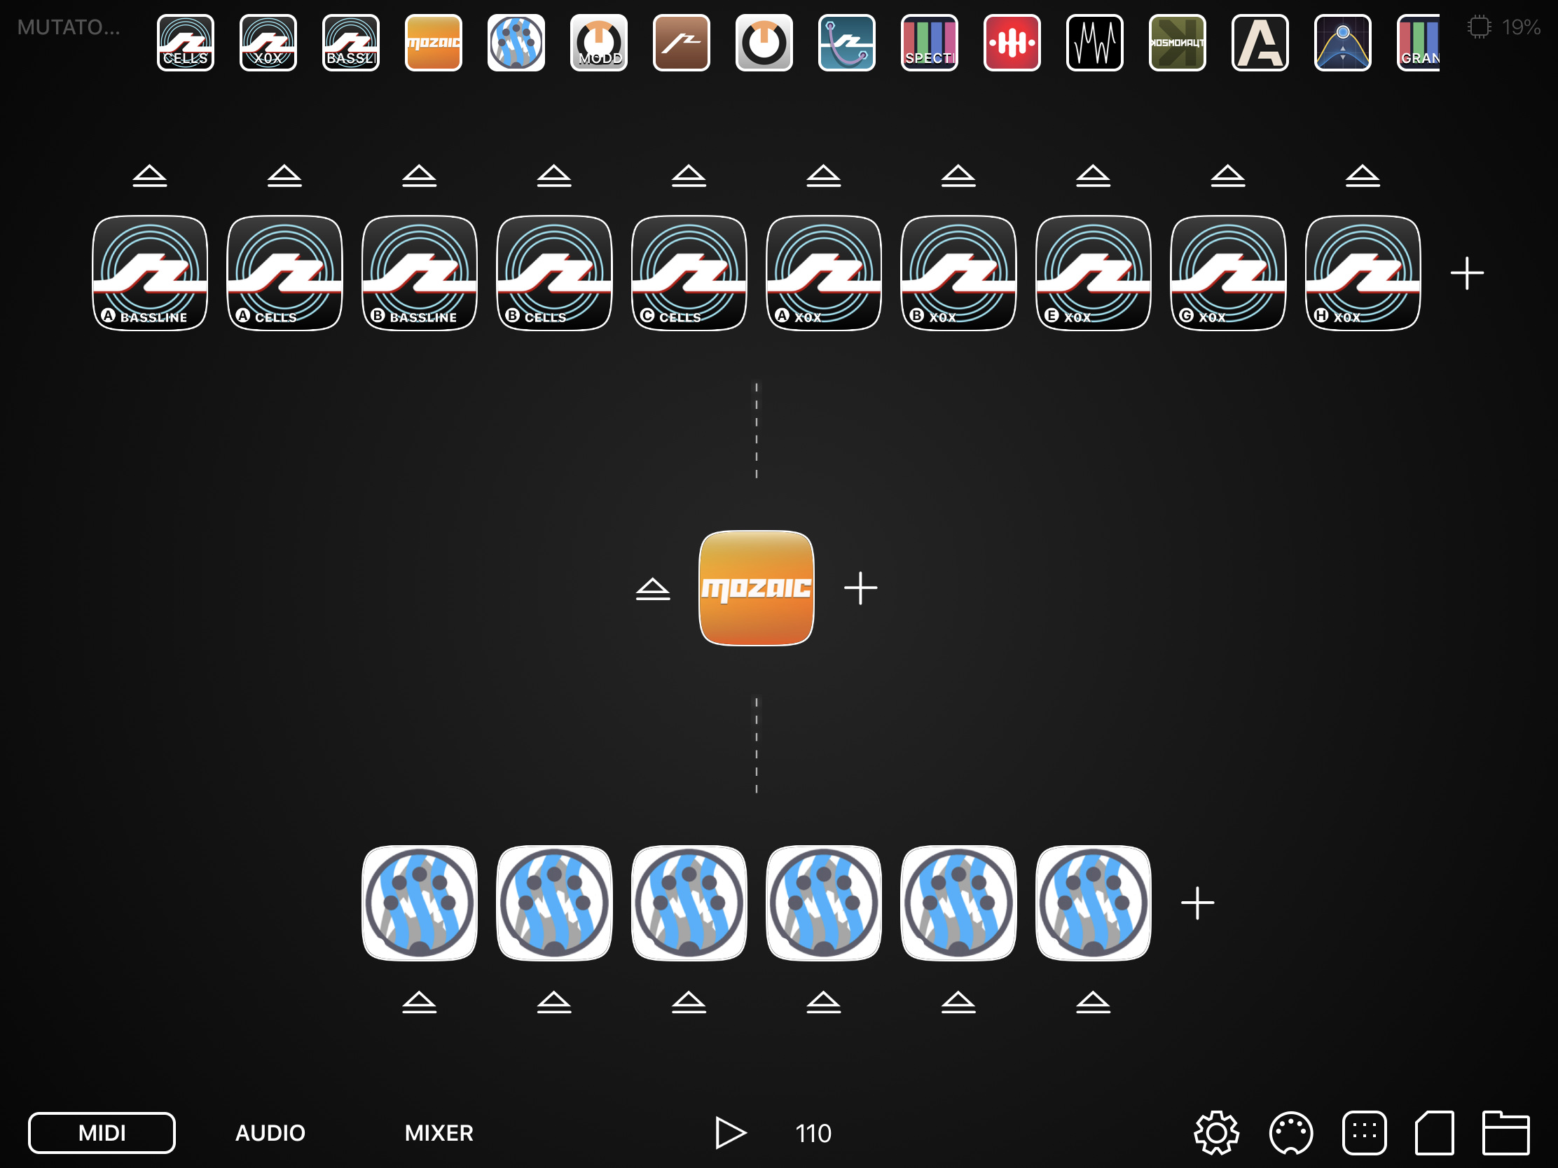Screen dimensions: 1558x1168
Task: Open the XOX plugin in the top bar
Action: [x=268, y=43]
